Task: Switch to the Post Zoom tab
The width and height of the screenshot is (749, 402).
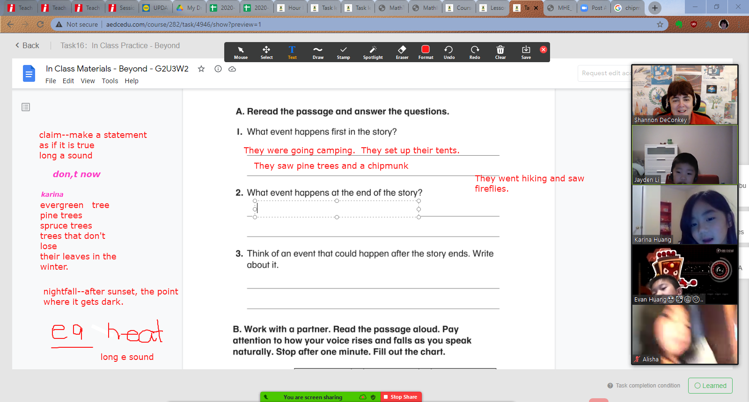Action: (x=594, y=7)
